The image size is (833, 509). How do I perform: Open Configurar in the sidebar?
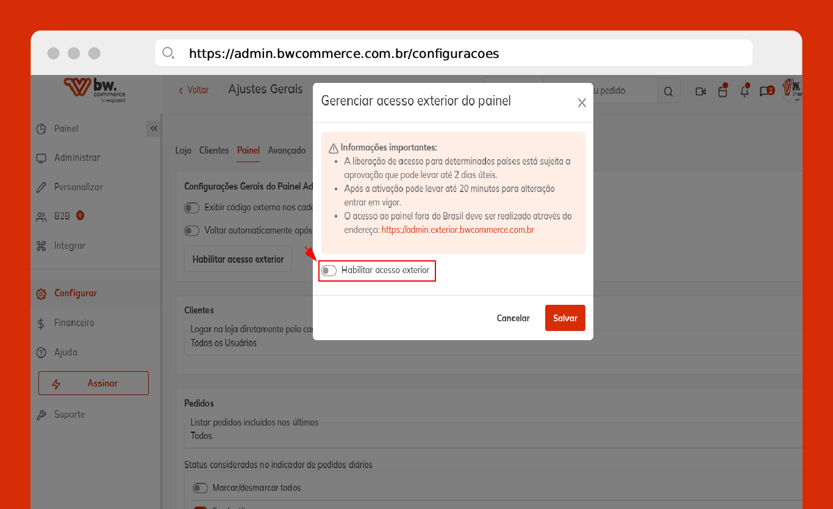[66, 293]
